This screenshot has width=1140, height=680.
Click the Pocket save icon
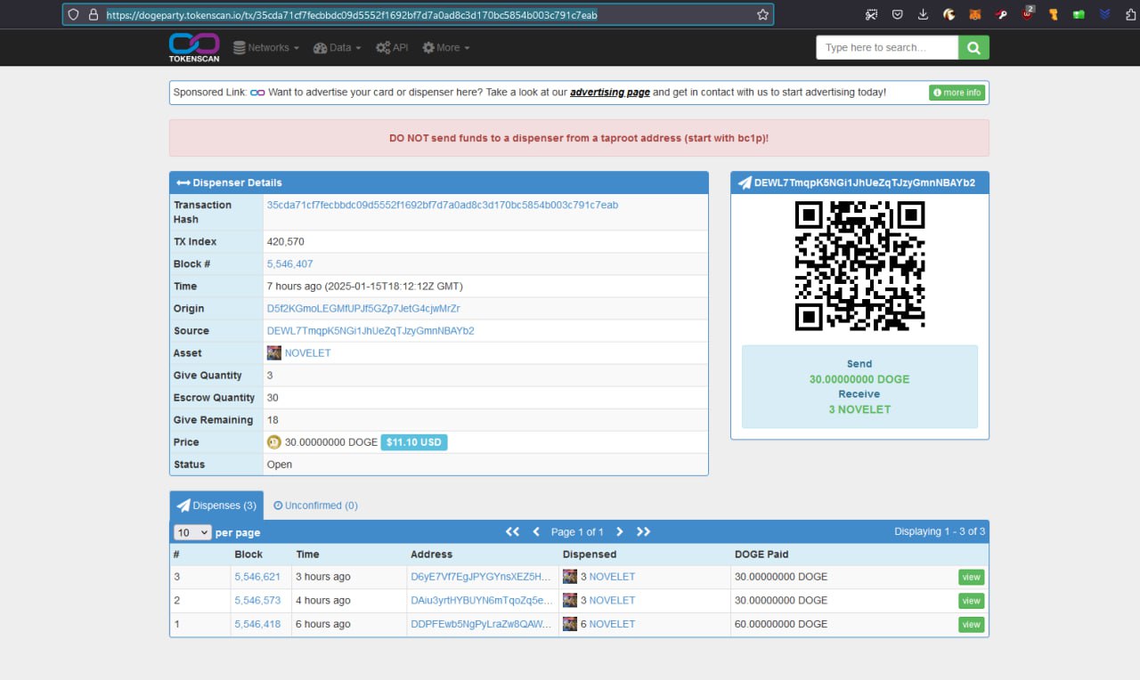897,14
